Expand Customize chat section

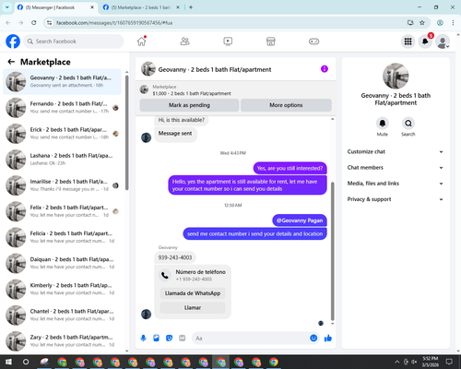point(396,151)
